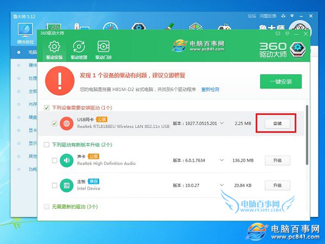The width and height of the screenshot is (325, 244).
Task: Click 安装 button for USB网卡
Action: pos(277,124)
